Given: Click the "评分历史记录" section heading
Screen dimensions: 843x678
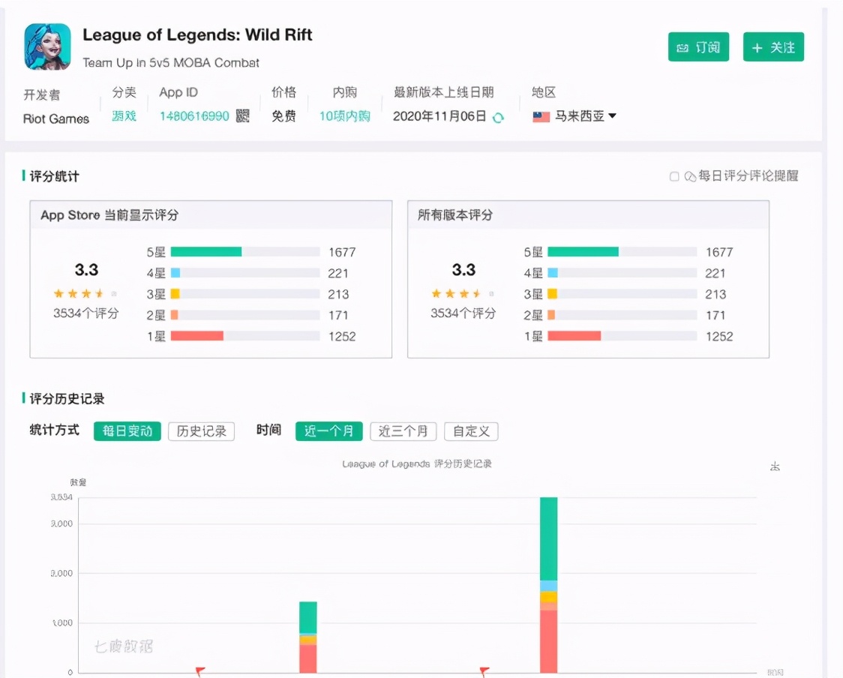Looking at the screenshot, I should [67, 399].
